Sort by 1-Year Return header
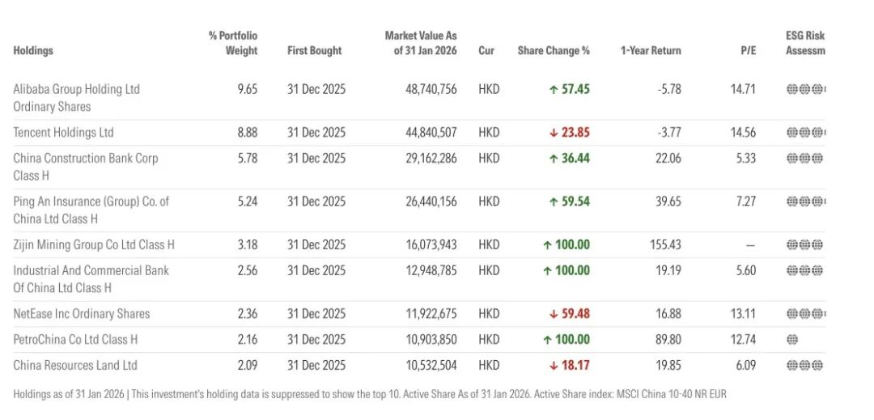Viewport: 874px width, 420px height. pyautogui.click(x=651, y=50)
